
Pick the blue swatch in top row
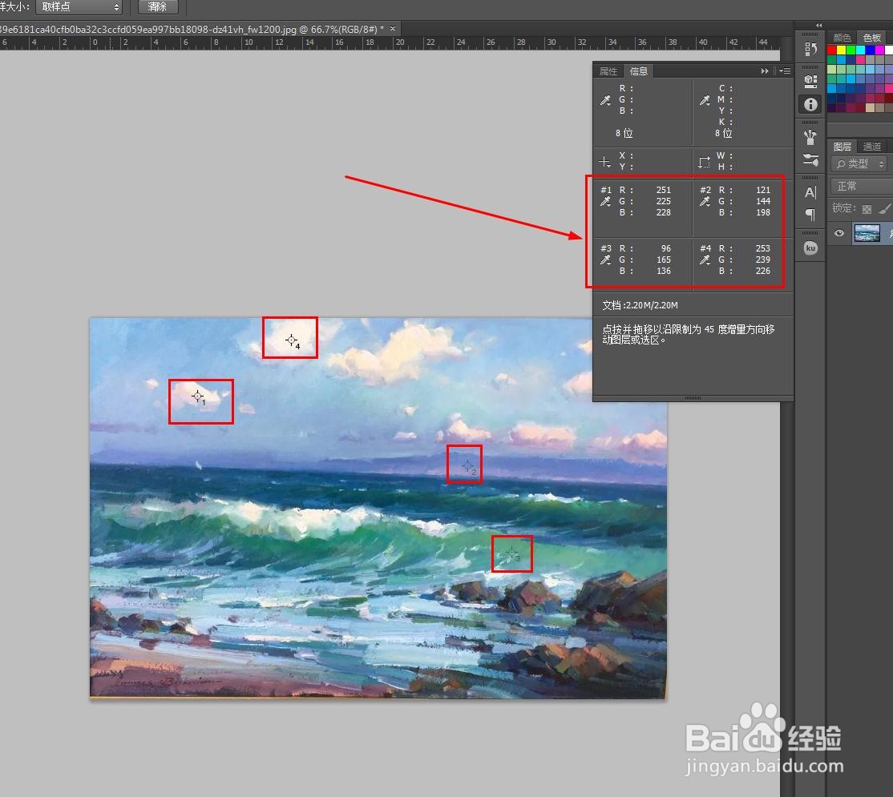point(871,50)
